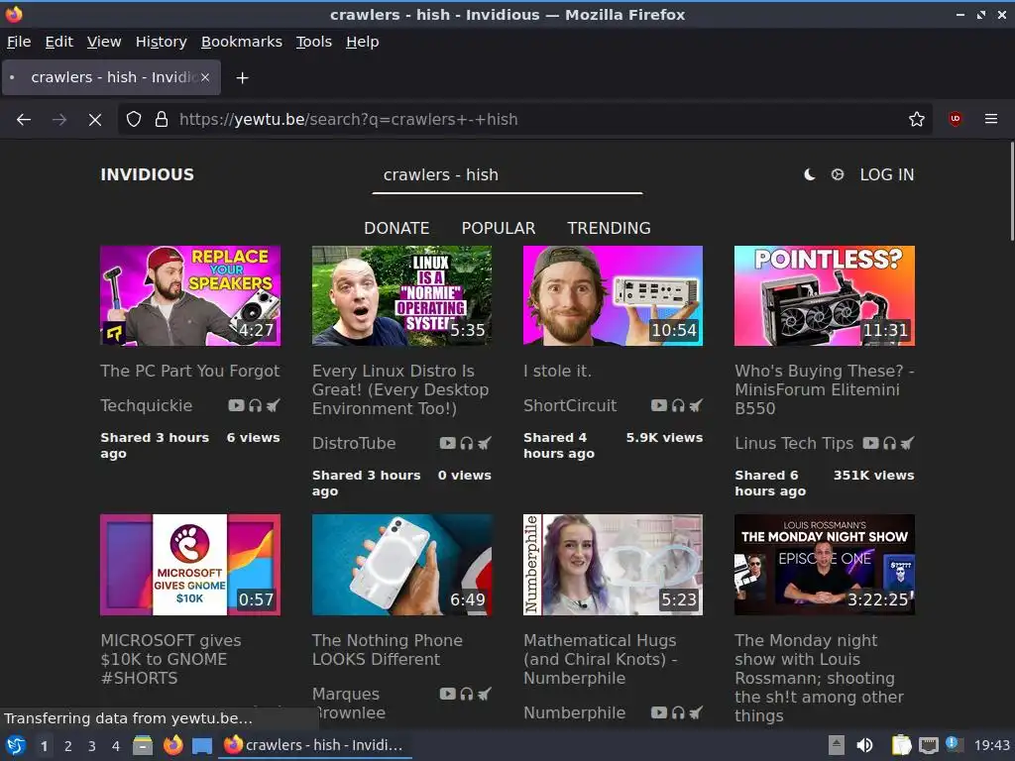
Task: Open the POINTLESS? video thumbnail
Action: pyautogui.click(x=825, y=295)
